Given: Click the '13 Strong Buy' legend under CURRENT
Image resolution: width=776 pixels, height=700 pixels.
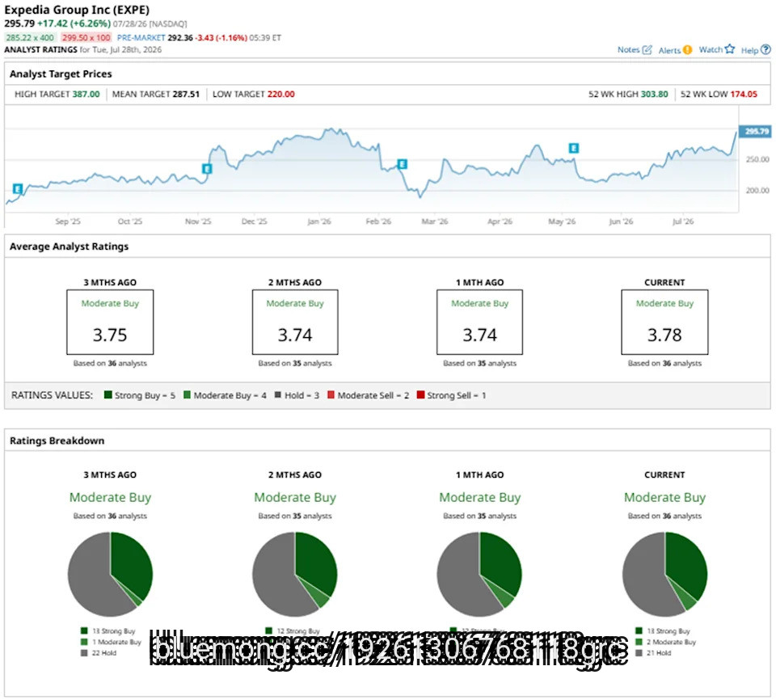Looking at the screenshot, I should [x=663, y=630].
